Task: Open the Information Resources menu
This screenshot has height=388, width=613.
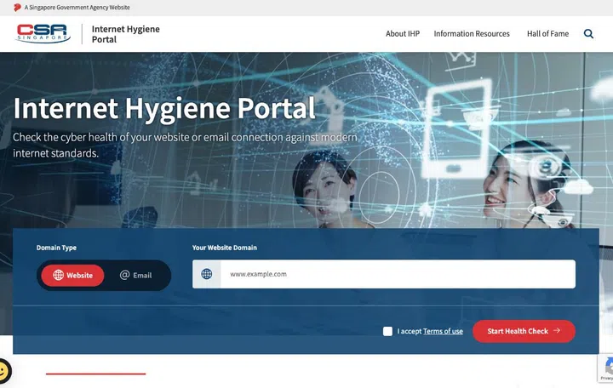Action: click(472, 34)
